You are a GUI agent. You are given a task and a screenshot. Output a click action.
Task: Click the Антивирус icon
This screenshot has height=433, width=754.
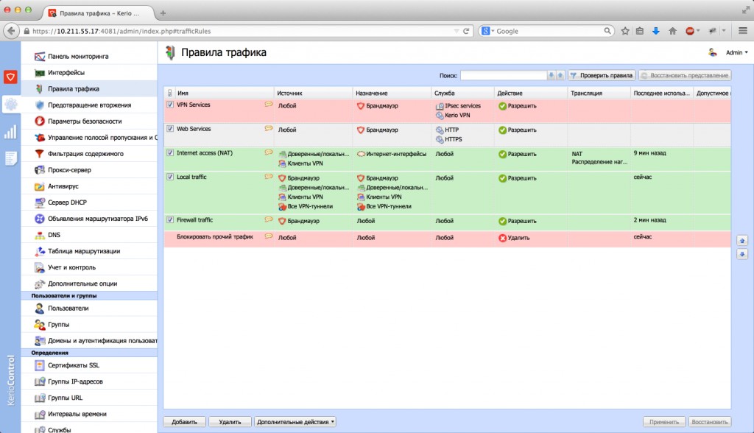click(x=40, y=186)
